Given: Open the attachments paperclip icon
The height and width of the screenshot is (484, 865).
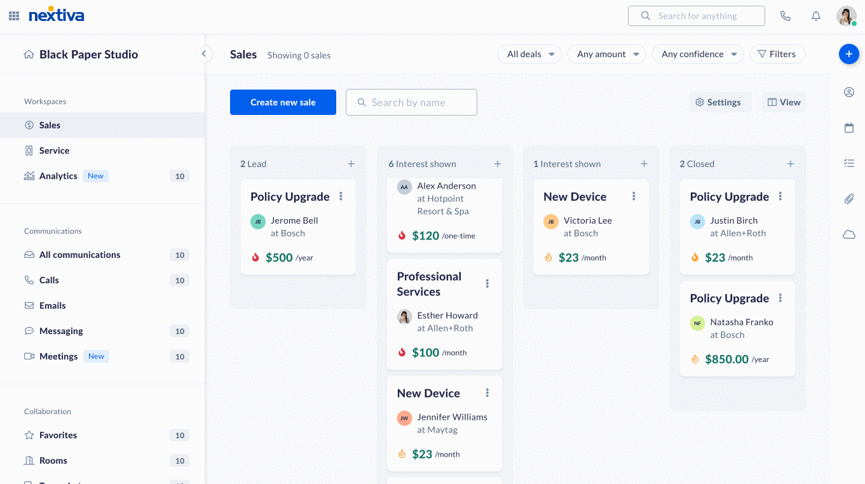Looking at the screenshot, I should point(848,199).
